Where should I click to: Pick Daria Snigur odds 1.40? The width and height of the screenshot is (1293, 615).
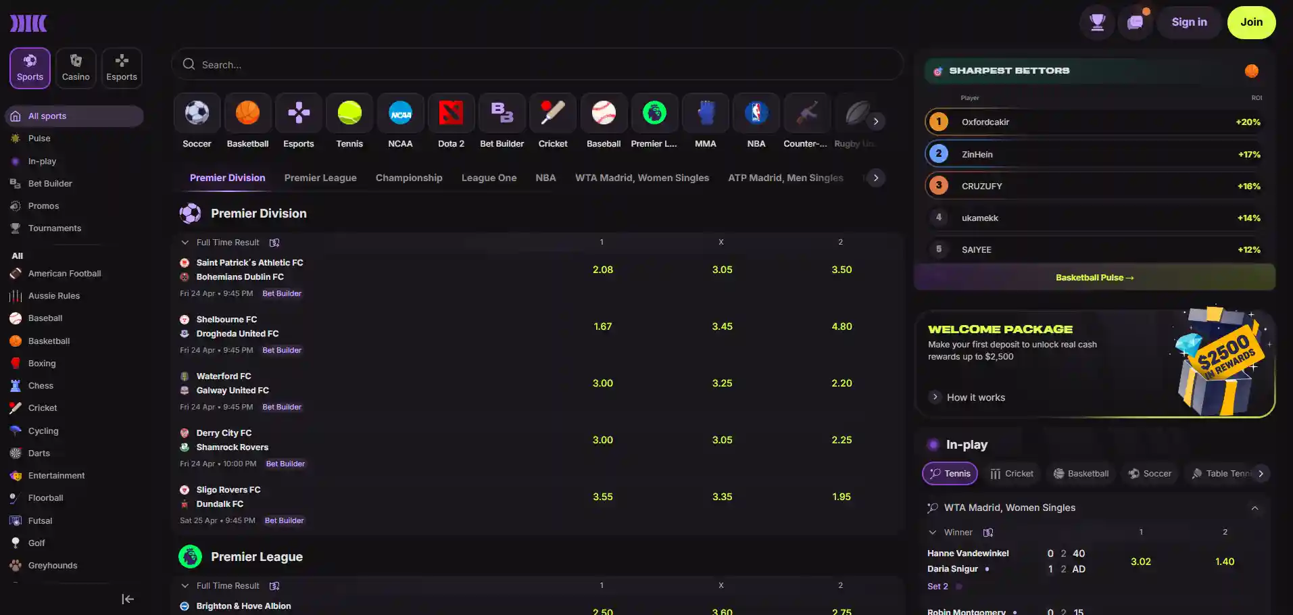pyautogui.click(x=1225, y=562)
